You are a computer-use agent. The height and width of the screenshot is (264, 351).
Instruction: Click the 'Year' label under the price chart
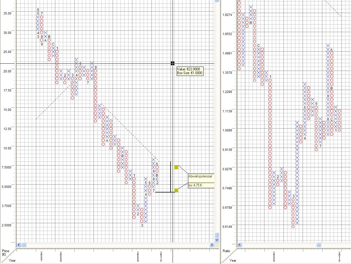pyautogui.click(x=12, y=261)
